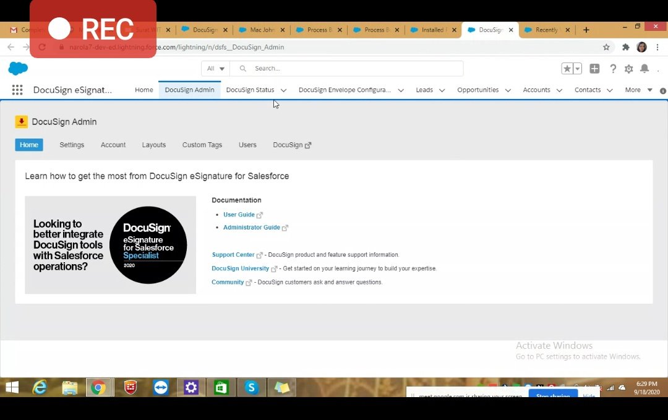The height and width of the screenshot is (420, 668).
Task: Open Leads navigation tab
Action: (x=424, y=90)
